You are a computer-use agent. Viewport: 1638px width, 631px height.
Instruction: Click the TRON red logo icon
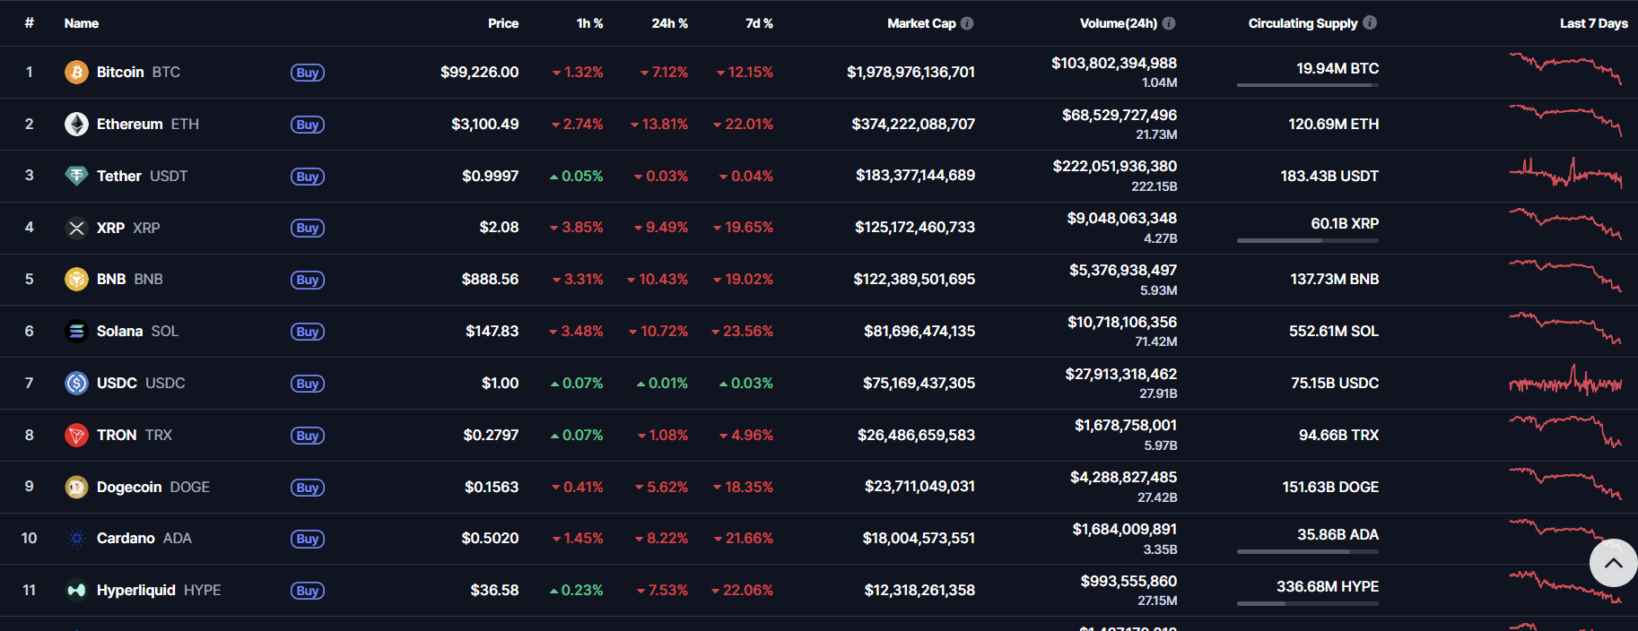[x=76, y=436]
